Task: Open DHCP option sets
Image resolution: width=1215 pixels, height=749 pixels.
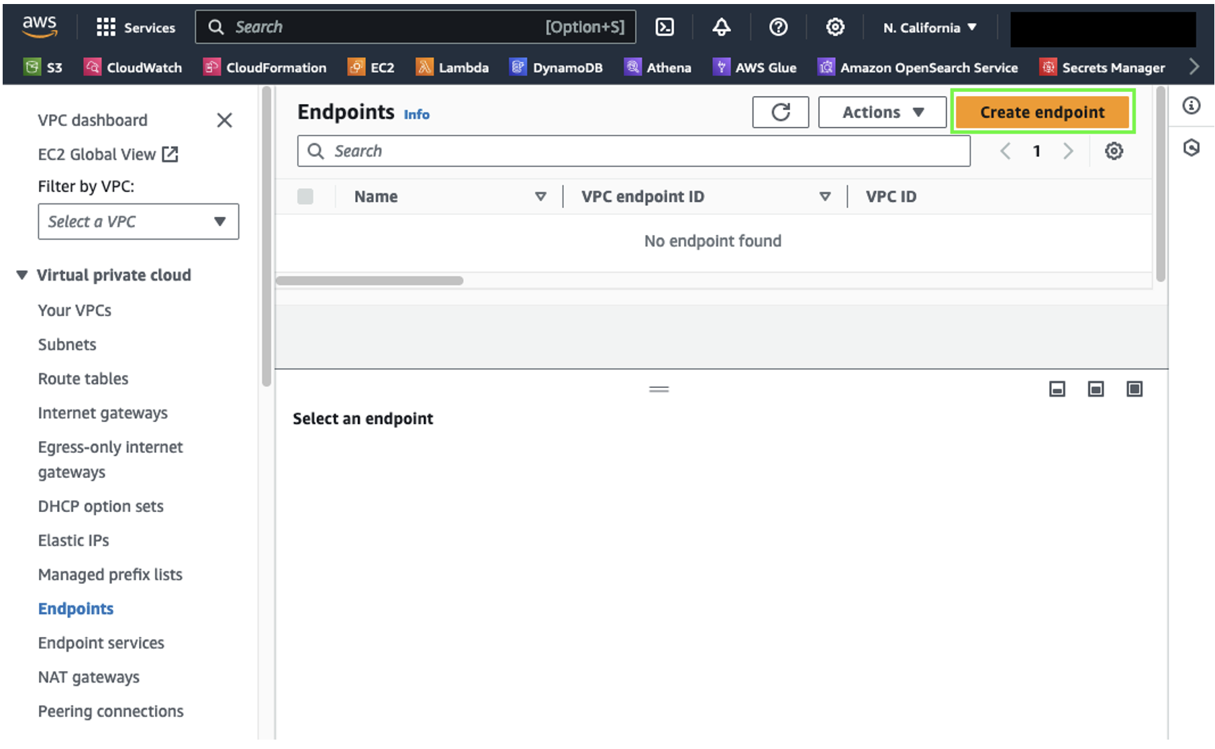Action: point(101,506)
